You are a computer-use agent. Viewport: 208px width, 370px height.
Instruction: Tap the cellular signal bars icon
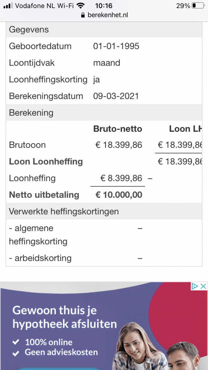click(x=8, y=6)
